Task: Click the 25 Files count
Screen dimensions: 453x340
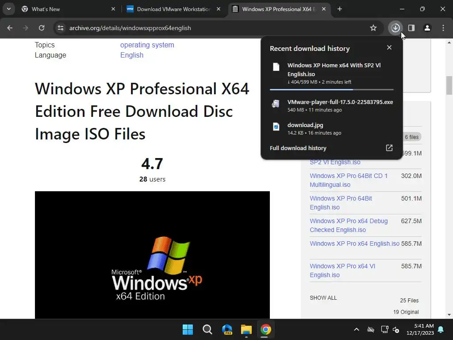Action: click(x=409, y=301)
